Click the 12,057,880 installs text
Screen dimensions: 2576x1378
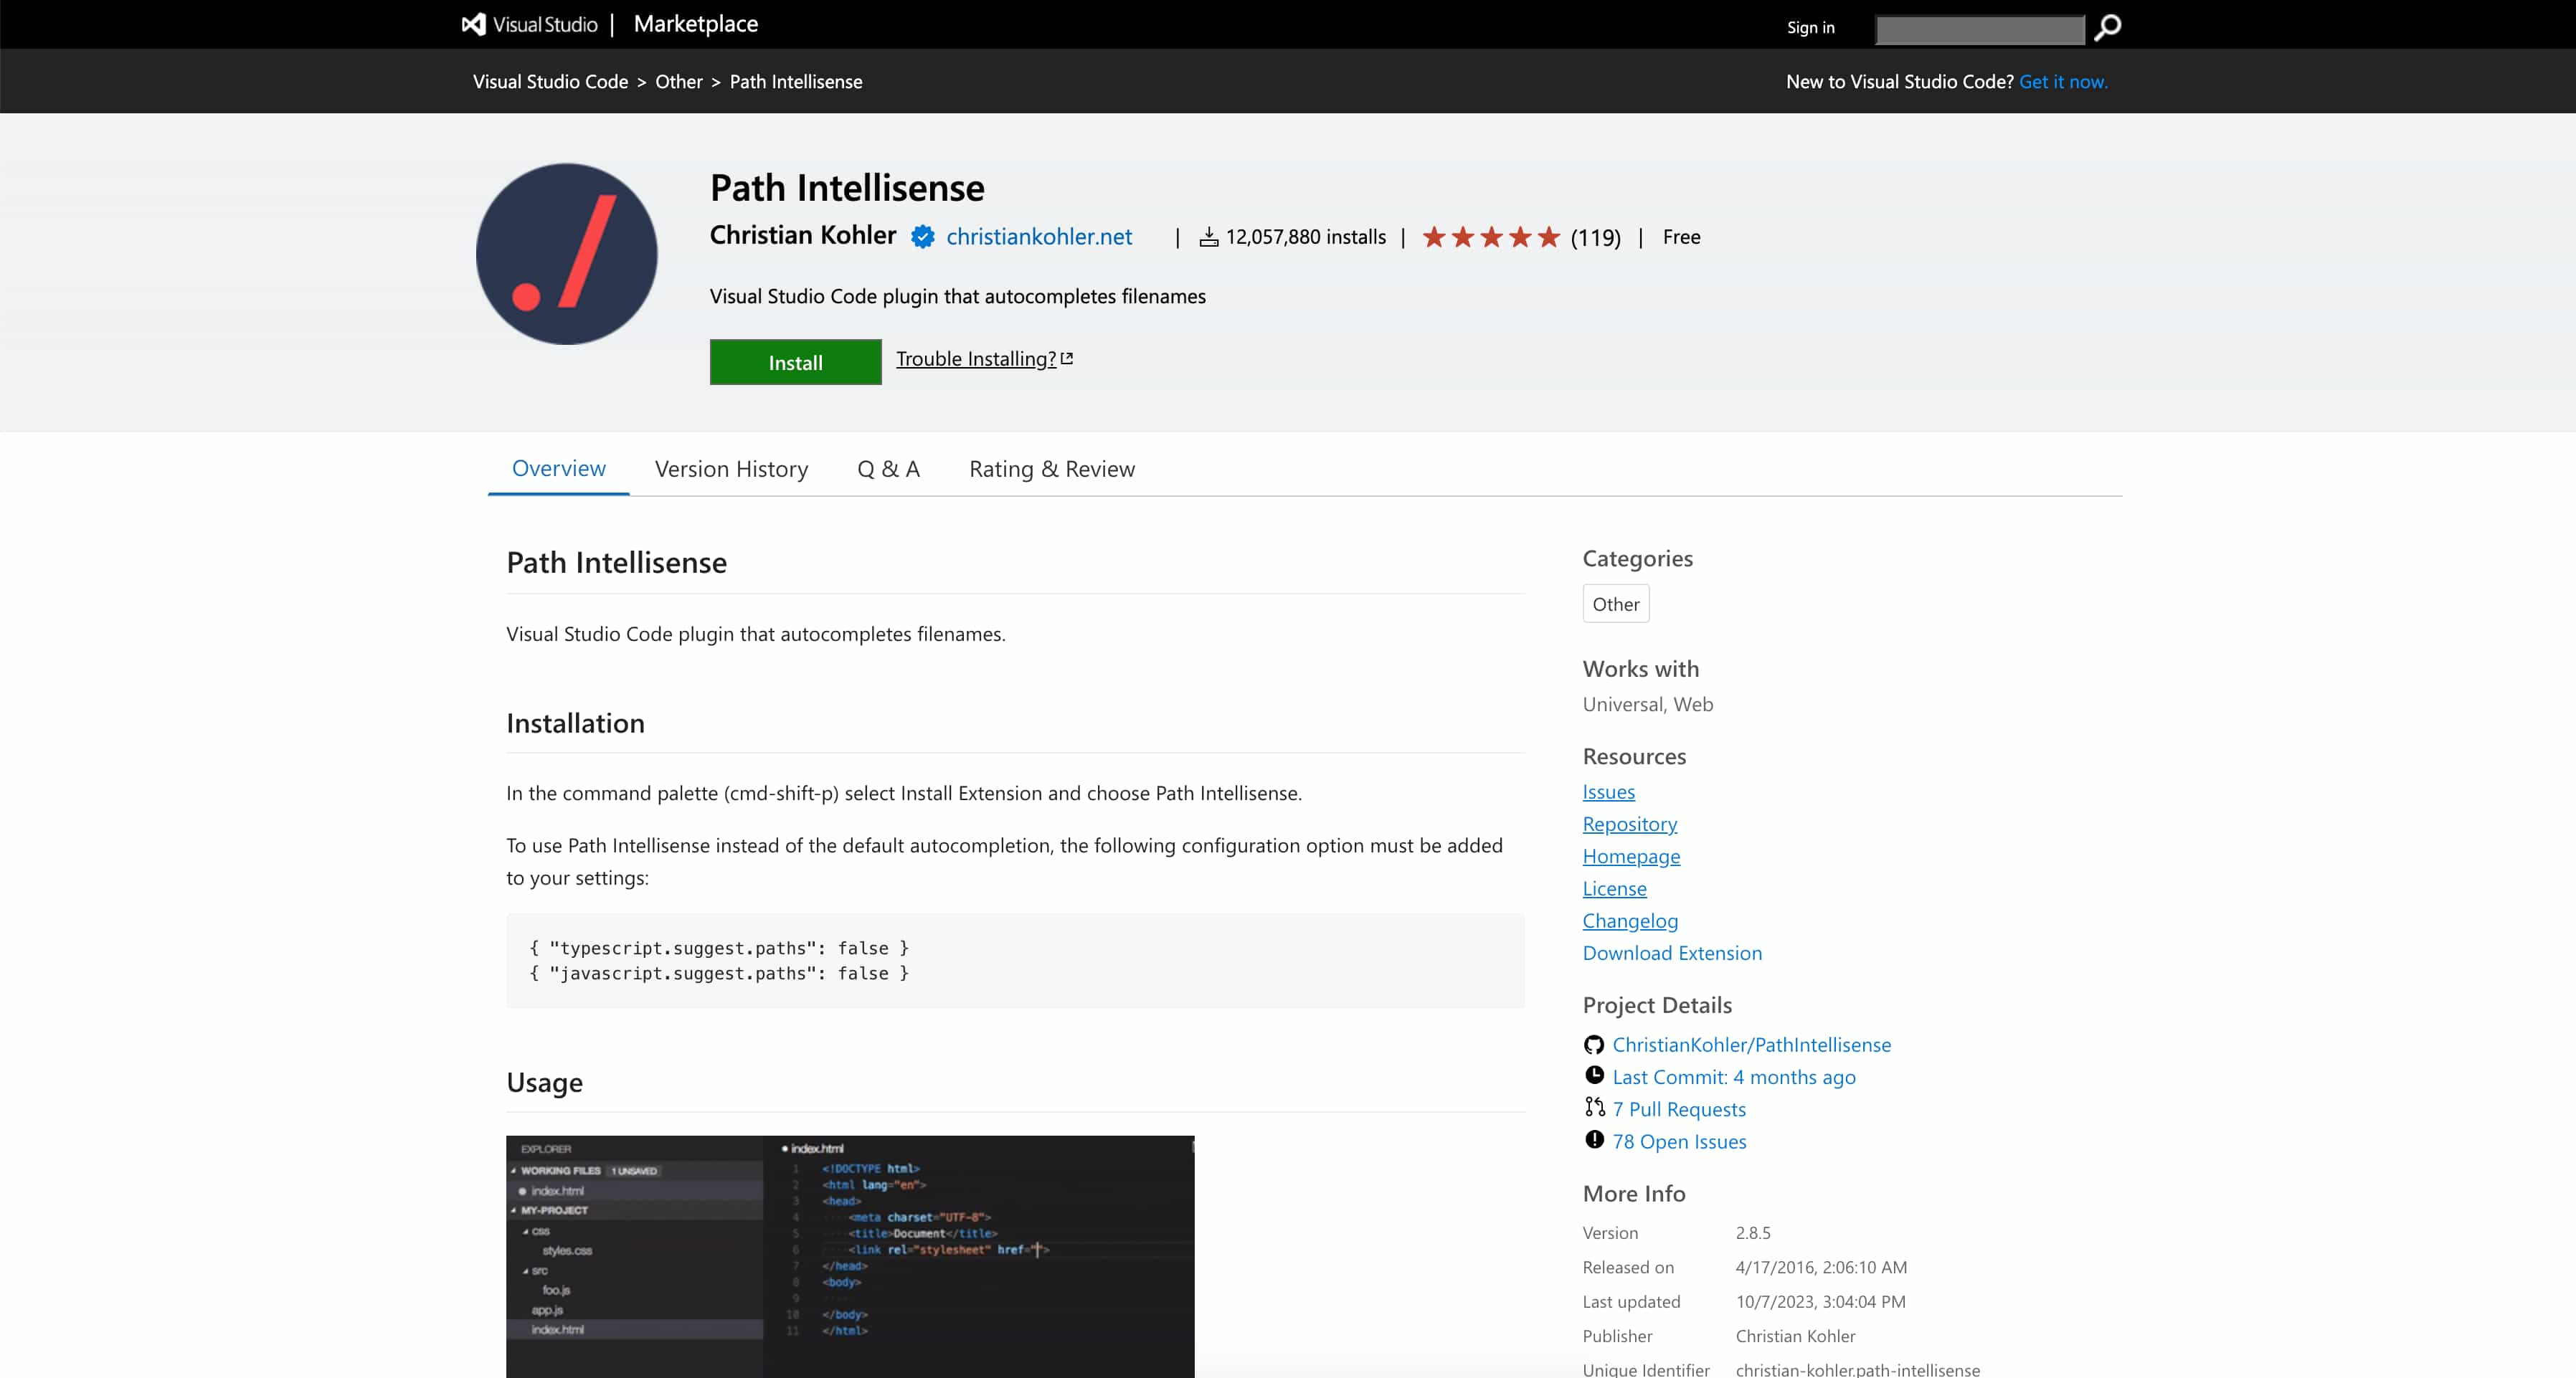(1306, 237)
